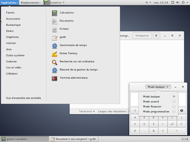
Task: Select Mode avancé radio option
Action: click(174, 101)
